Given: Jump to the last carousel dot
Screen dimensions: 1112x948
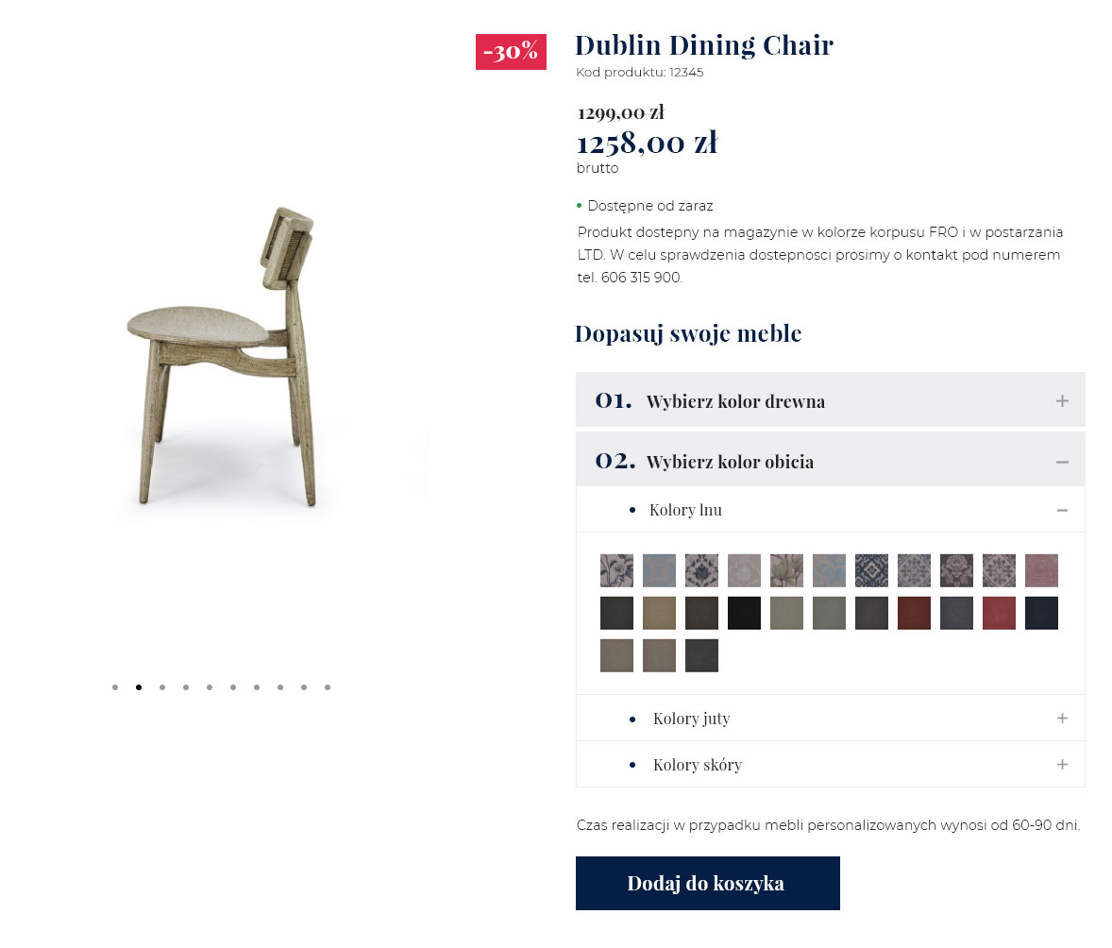Looking at the screenshot, I should coord(328,687).
